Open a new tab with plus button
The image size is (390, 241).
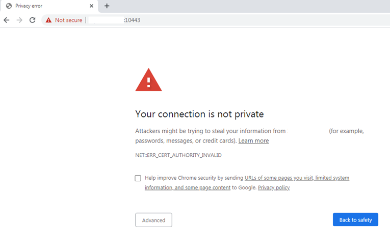coord(107,6)
